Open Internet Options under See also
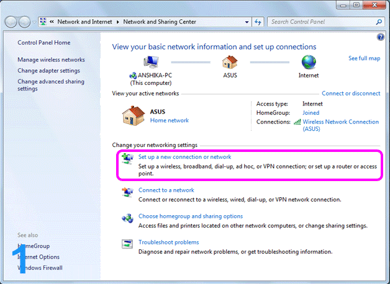 click(x=39, y=257)
